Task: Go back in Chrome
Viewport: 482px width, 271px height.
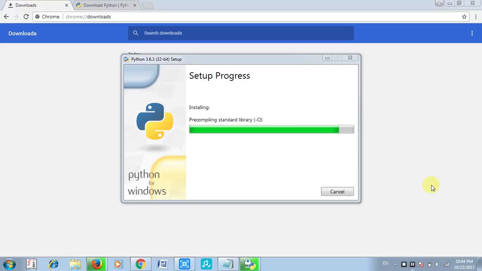Action: point(6,17)
